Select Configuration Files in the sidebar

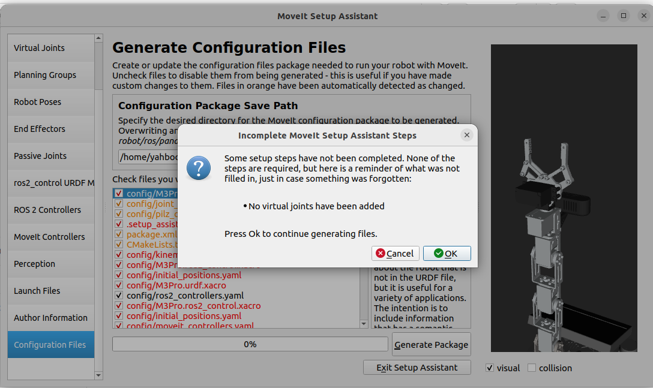(x=51, y=345)
